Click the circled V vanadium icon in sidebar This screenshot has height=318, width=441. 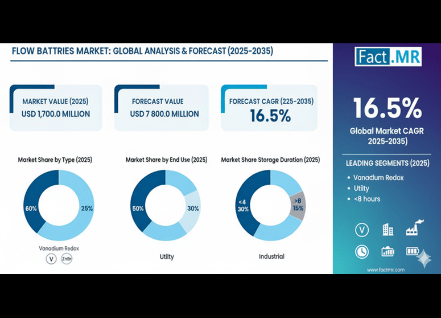coord(361,230)
